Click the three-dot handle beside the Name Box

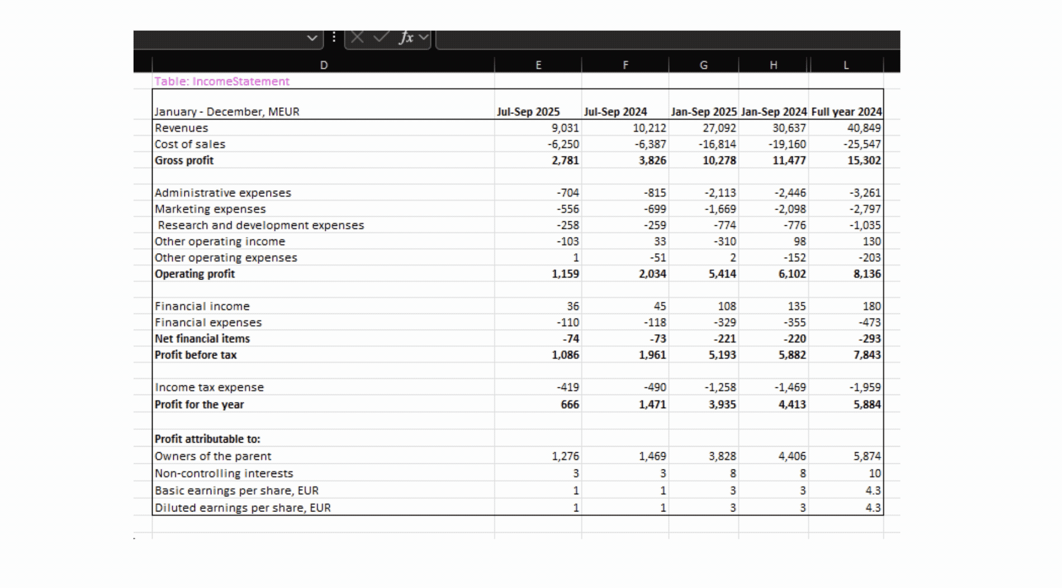[x=334, y=37]
